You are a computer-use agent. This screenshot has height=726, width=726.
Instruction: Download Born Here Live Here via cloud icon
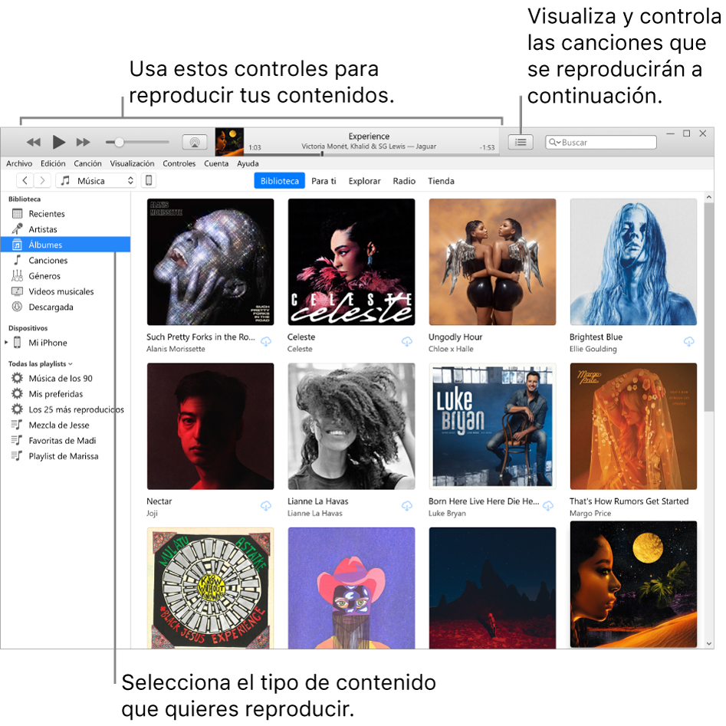(x=548, y=506)
